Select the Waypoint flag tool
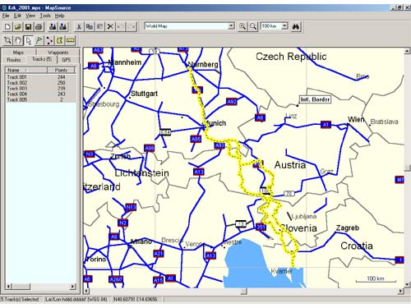 click(39, 40)
